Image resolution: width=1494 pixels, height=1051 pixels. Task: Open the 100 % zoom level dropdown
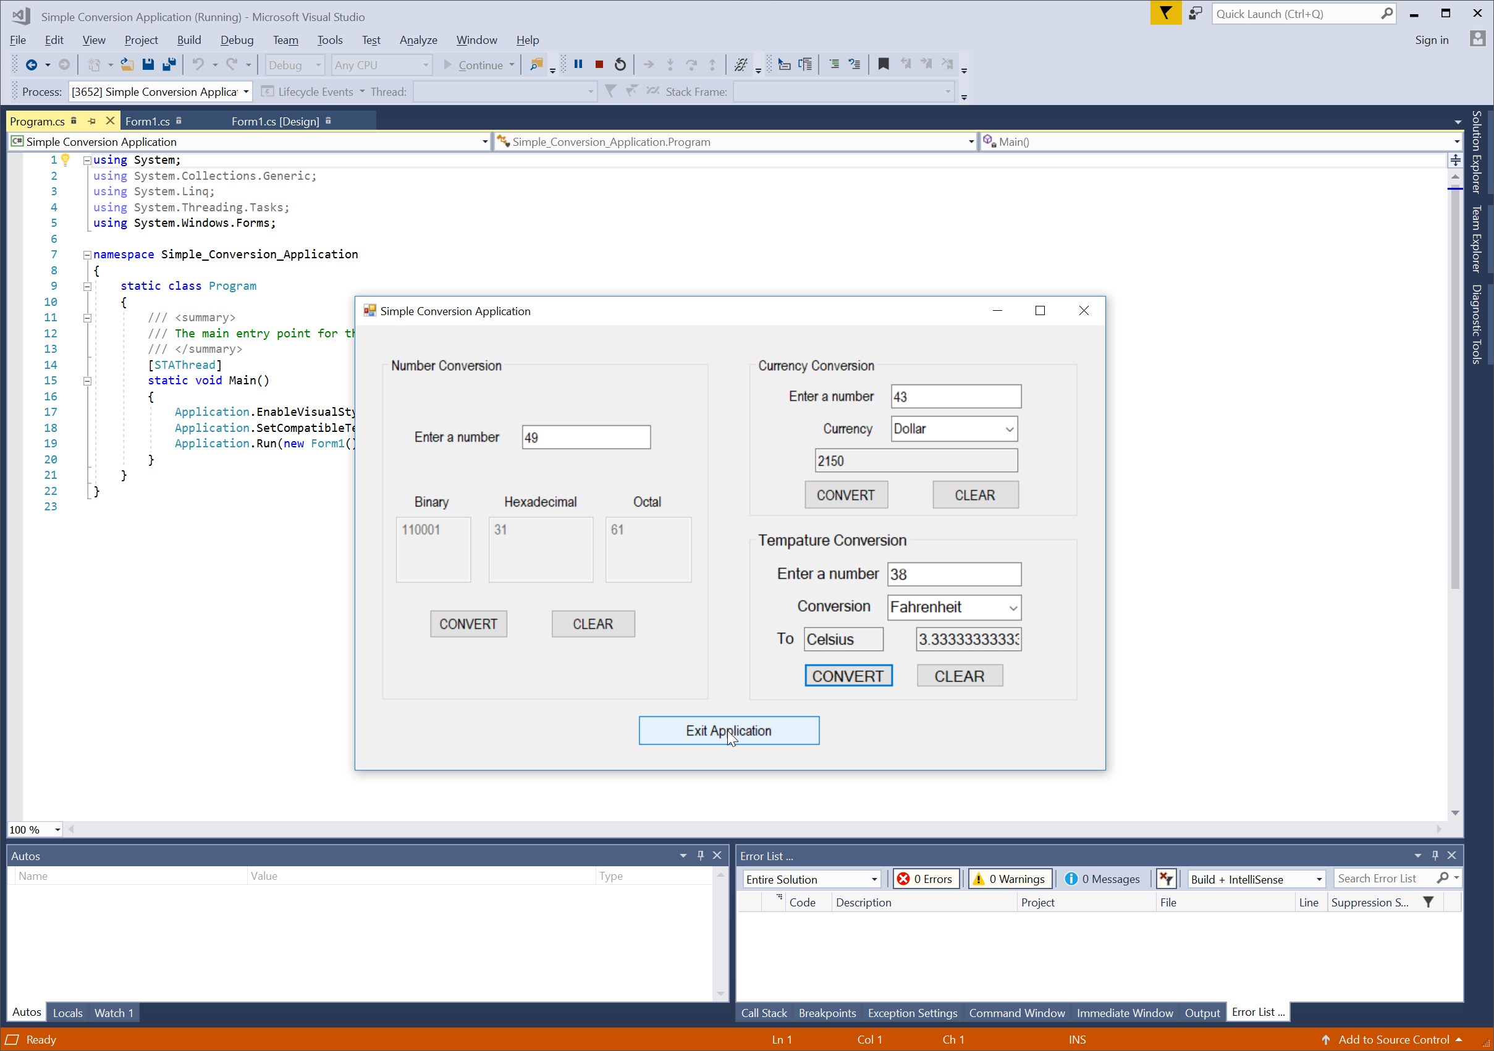[x=35, y=829]
